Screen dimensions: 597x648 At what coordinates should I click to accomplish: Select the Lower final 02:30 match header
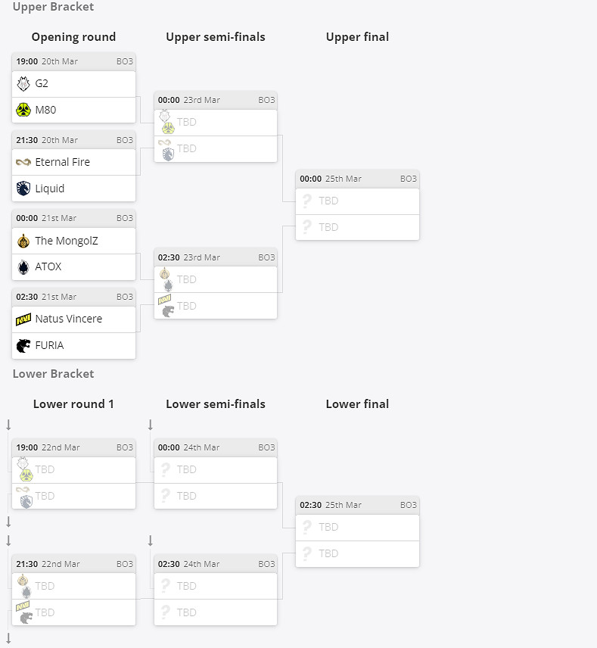click(x=357, y=505)
